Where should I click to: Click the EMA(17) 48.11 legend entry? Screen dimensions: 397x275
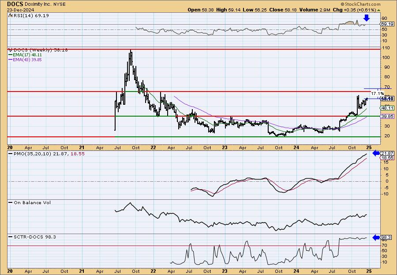point(25,55)
